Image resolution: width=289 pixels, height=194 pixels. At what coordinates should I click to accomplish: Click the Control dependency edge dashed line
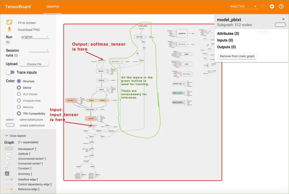(x=9, y=184)
